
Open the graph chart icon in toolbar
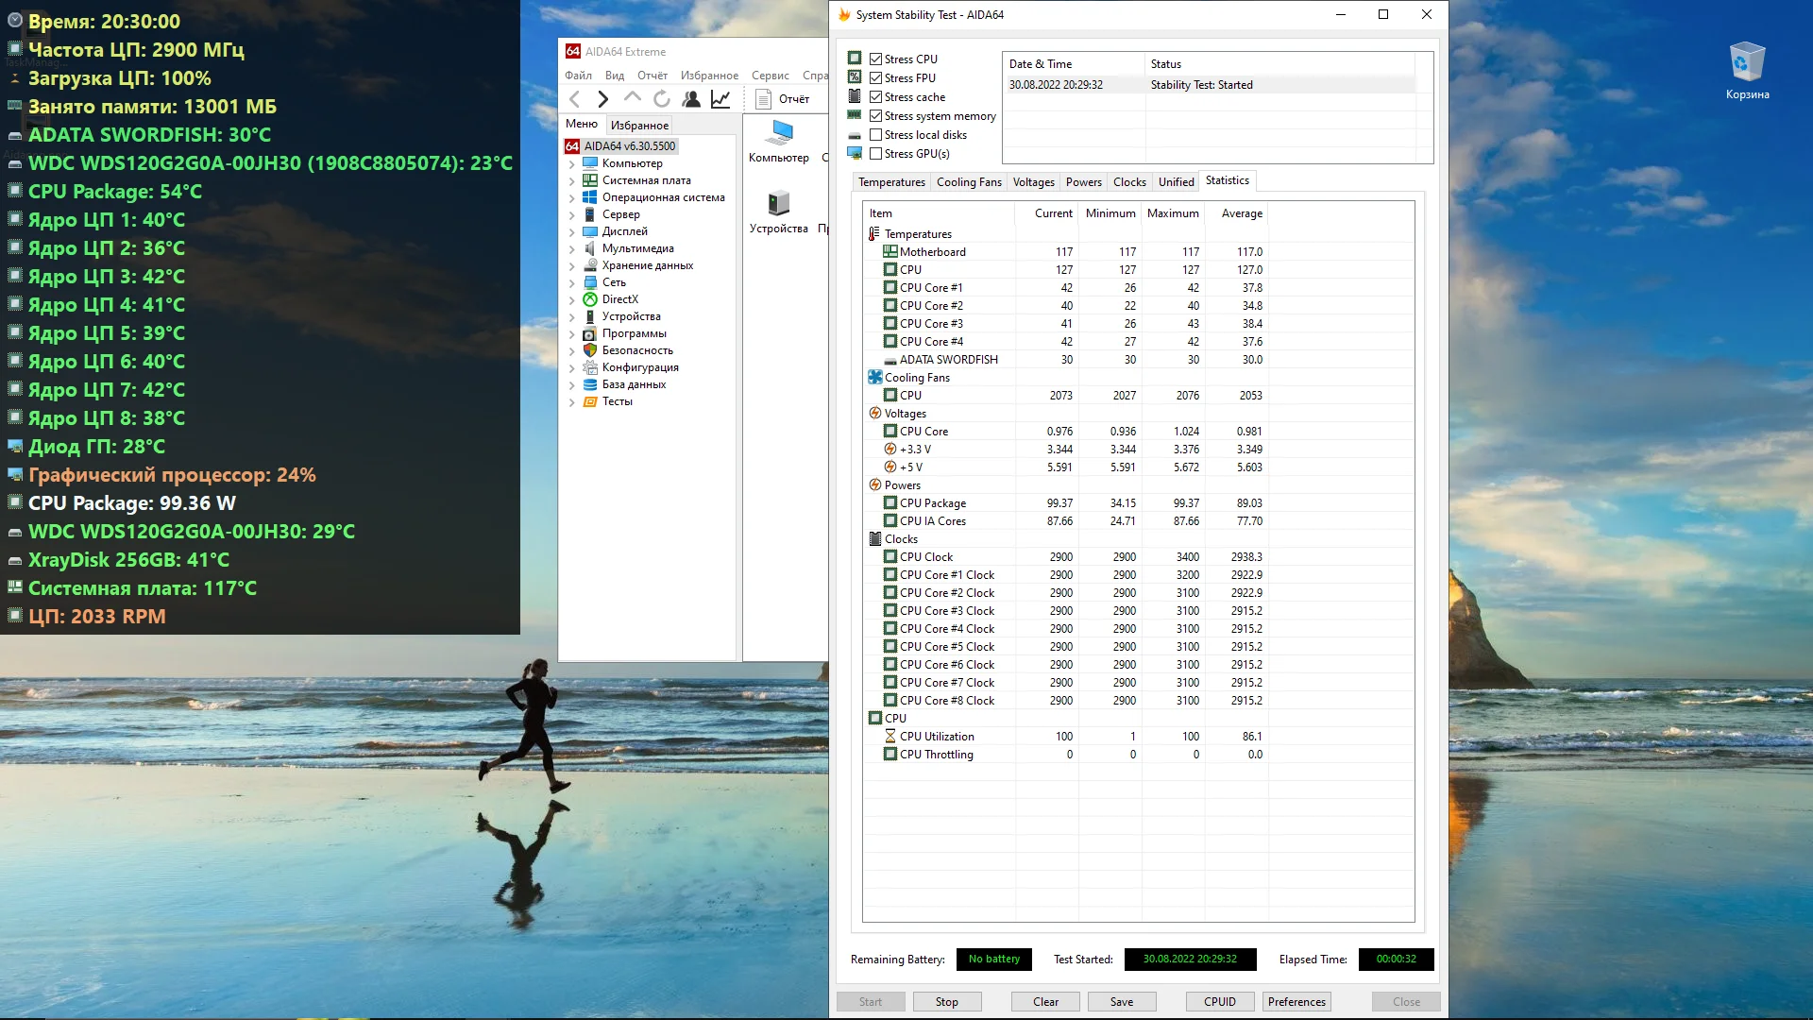[720, 99]
